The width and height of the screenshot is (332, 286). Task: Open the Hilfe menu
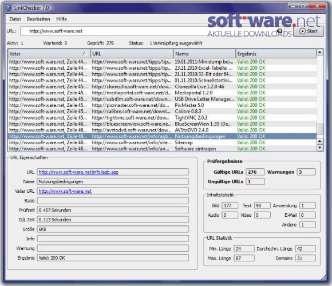61,19
